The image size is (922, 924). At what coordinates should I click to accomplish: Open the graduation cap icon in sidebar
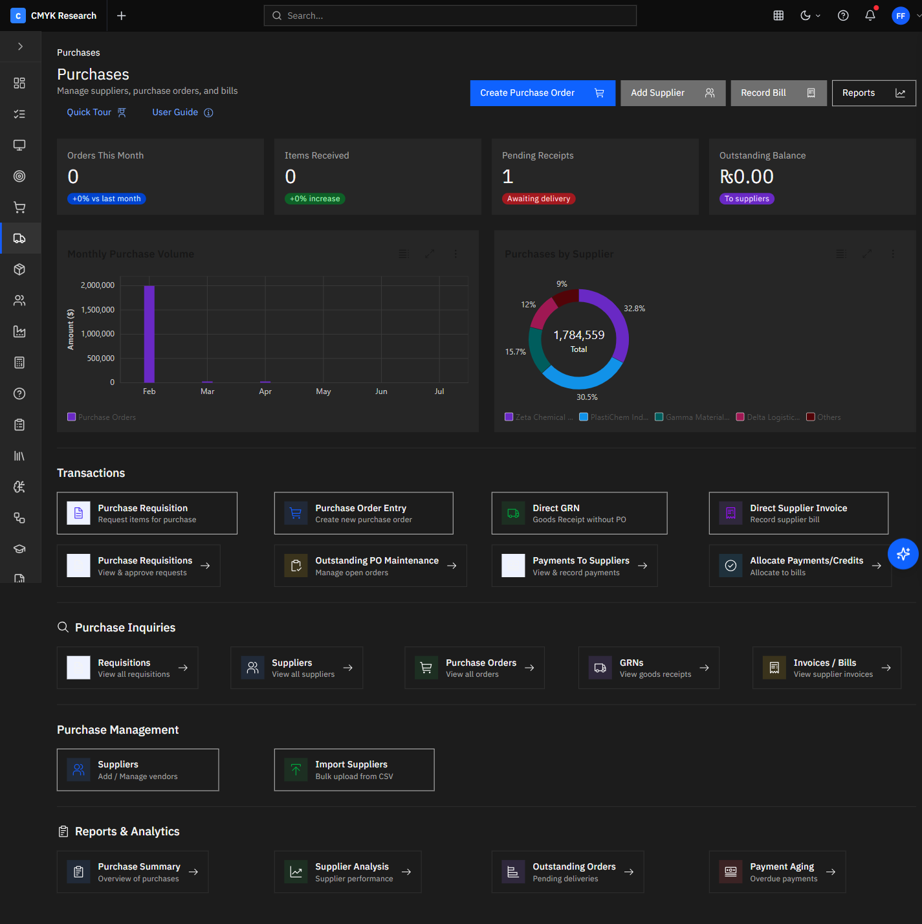[19, 549]
